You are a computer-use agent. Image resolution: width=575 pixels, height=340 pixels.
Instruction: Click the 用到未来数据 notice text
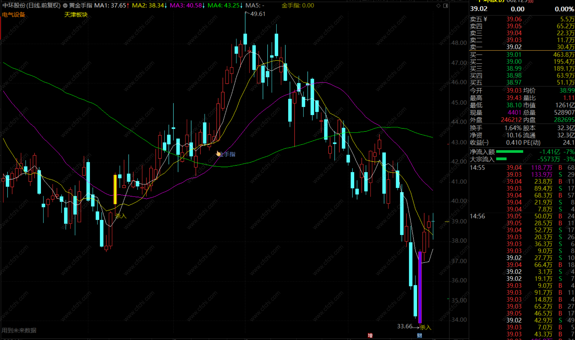click(x=19, y=330)
